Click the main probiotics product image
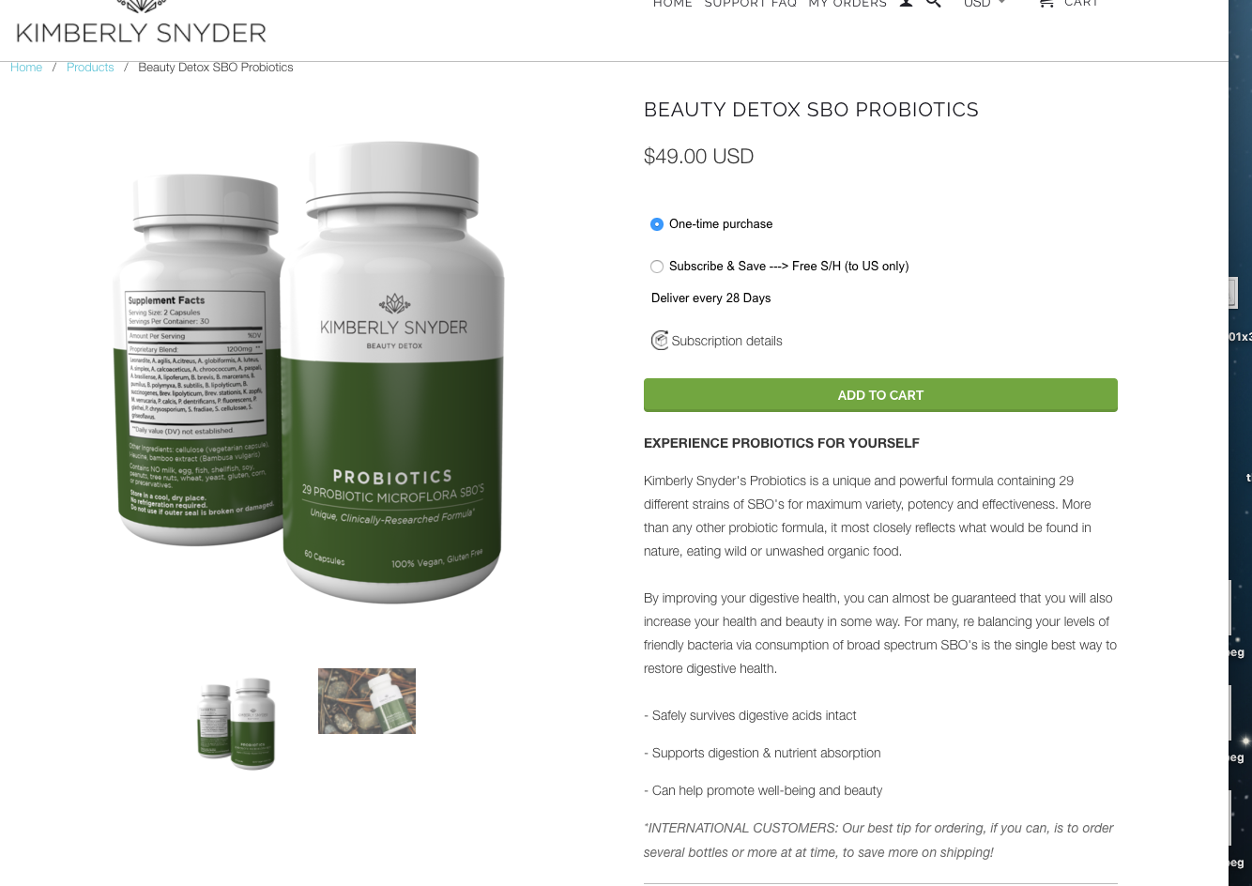 click(310, 373)
